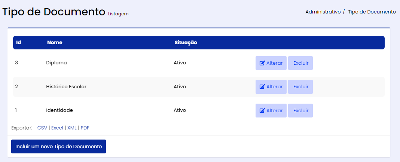Export the listing as PDF
This screenshot has height=162, width=400.
point(85,128)
